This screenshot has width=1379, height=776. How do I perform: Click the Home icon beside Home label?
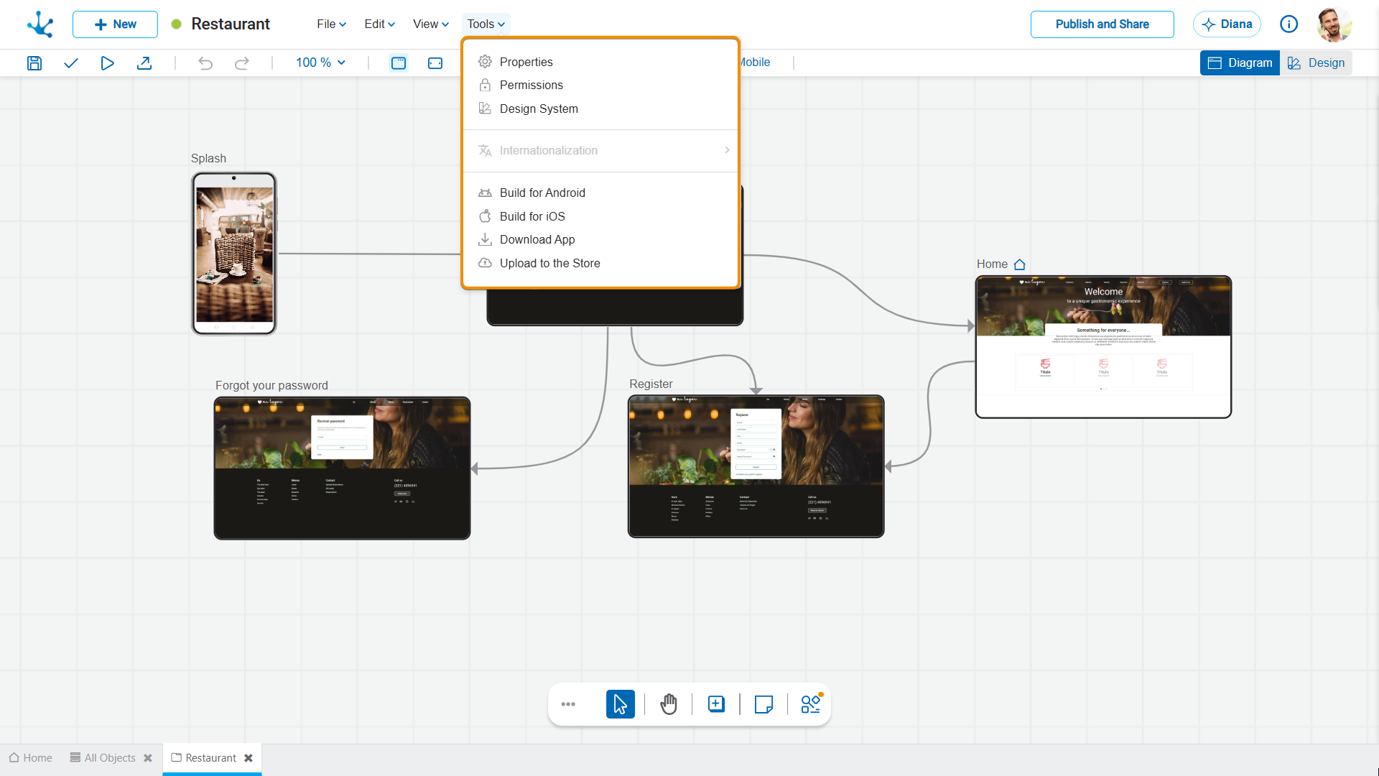coord(1020,264)
